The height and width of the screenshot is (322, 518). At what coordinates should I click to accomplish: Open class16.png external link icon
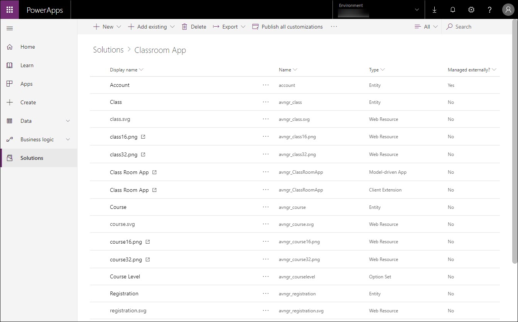click(x=143, y=137)
